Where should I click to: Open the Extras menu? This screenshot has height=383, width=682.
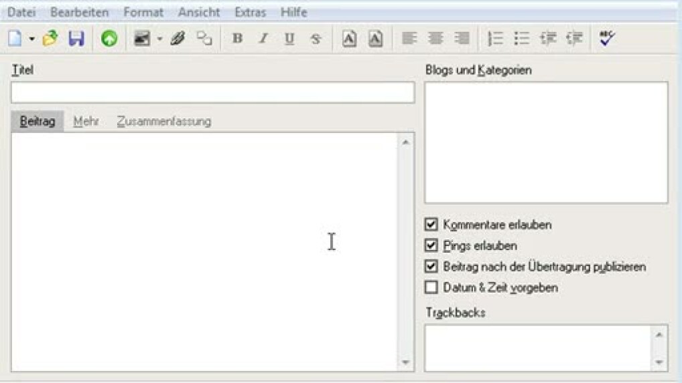(x=250, y=13)
